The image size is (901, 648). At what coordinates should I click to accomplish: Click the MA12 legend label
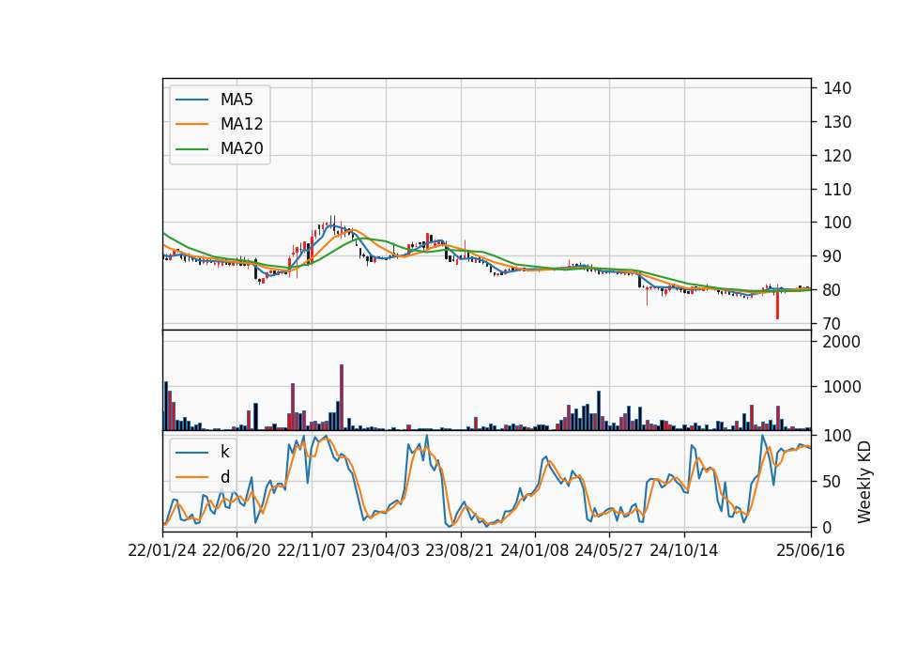(x=241, y=124)
